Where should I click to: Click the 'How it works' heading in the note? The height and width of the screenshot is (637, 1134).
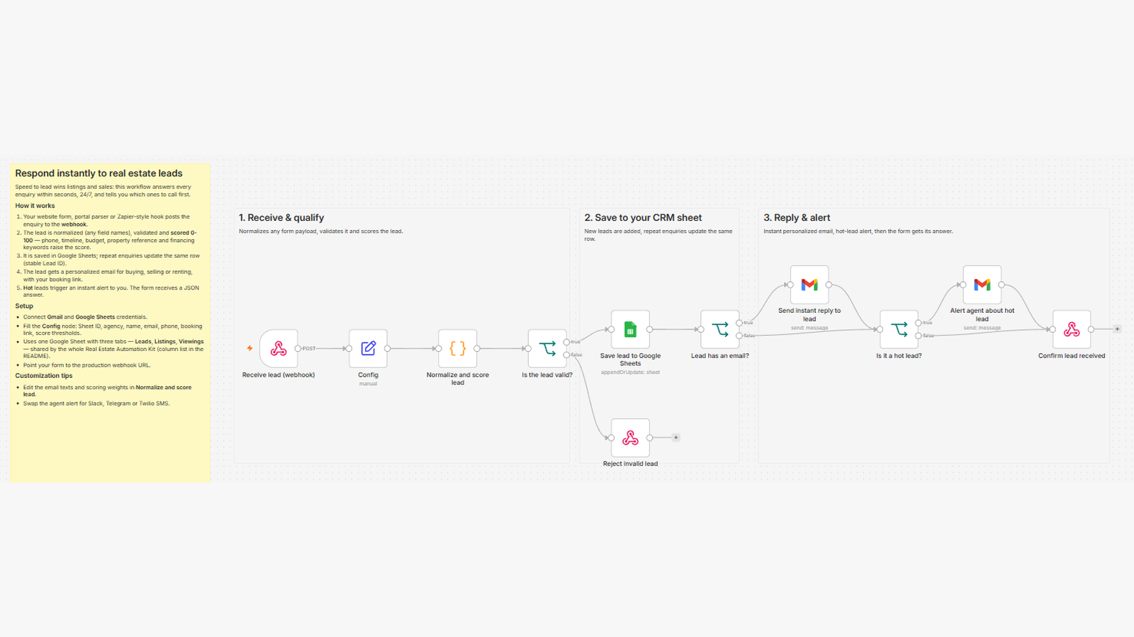(x=35, y=206)
